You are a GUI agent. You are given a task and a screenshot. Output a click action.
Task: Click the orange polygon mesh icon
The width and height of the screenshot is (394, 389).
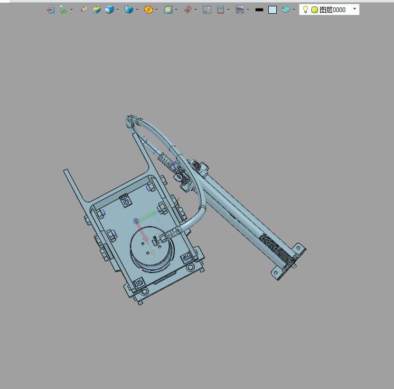pyautogui.click(x=148, y=10)
